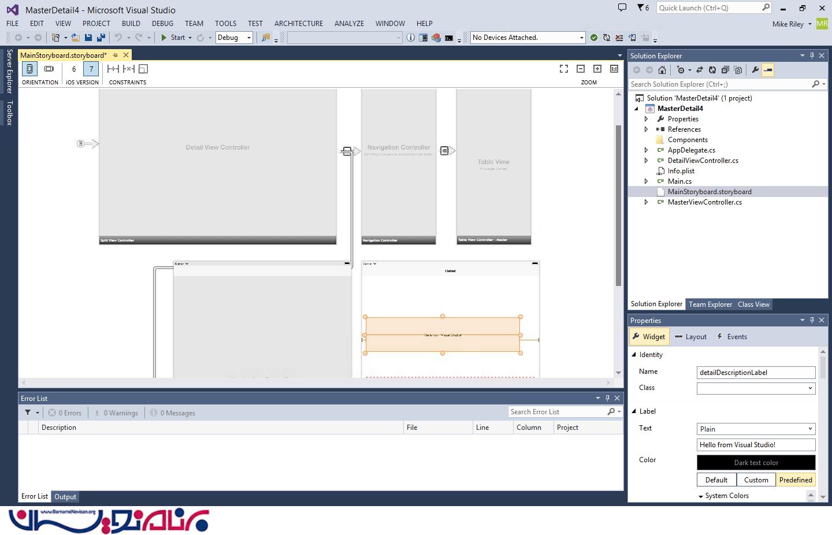
Task: Open the Server Explorer side panel
Action: point(9,71)
